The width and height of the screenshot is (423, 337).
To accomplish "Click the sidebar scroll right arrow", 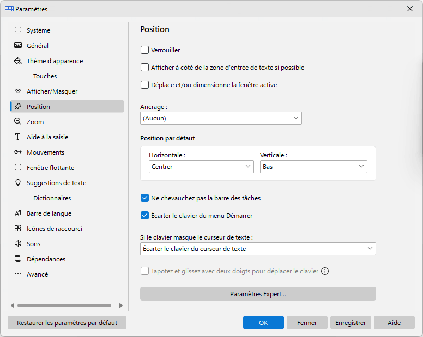I will pos(121,305).
